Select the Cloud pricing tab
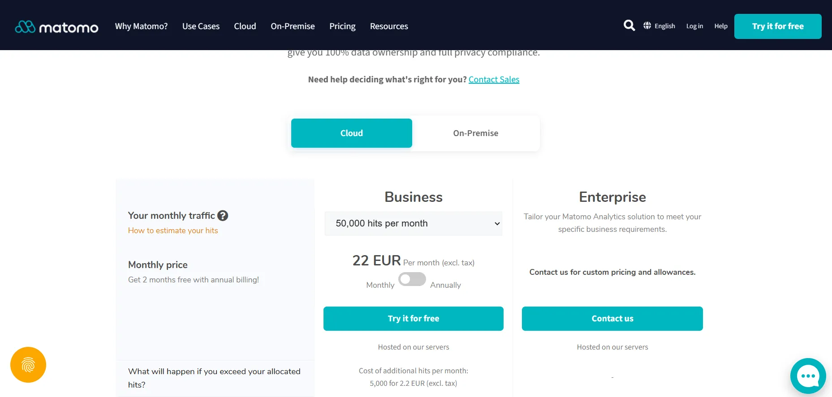Screen dimensions: 832x397 click(x=352, y=133)
